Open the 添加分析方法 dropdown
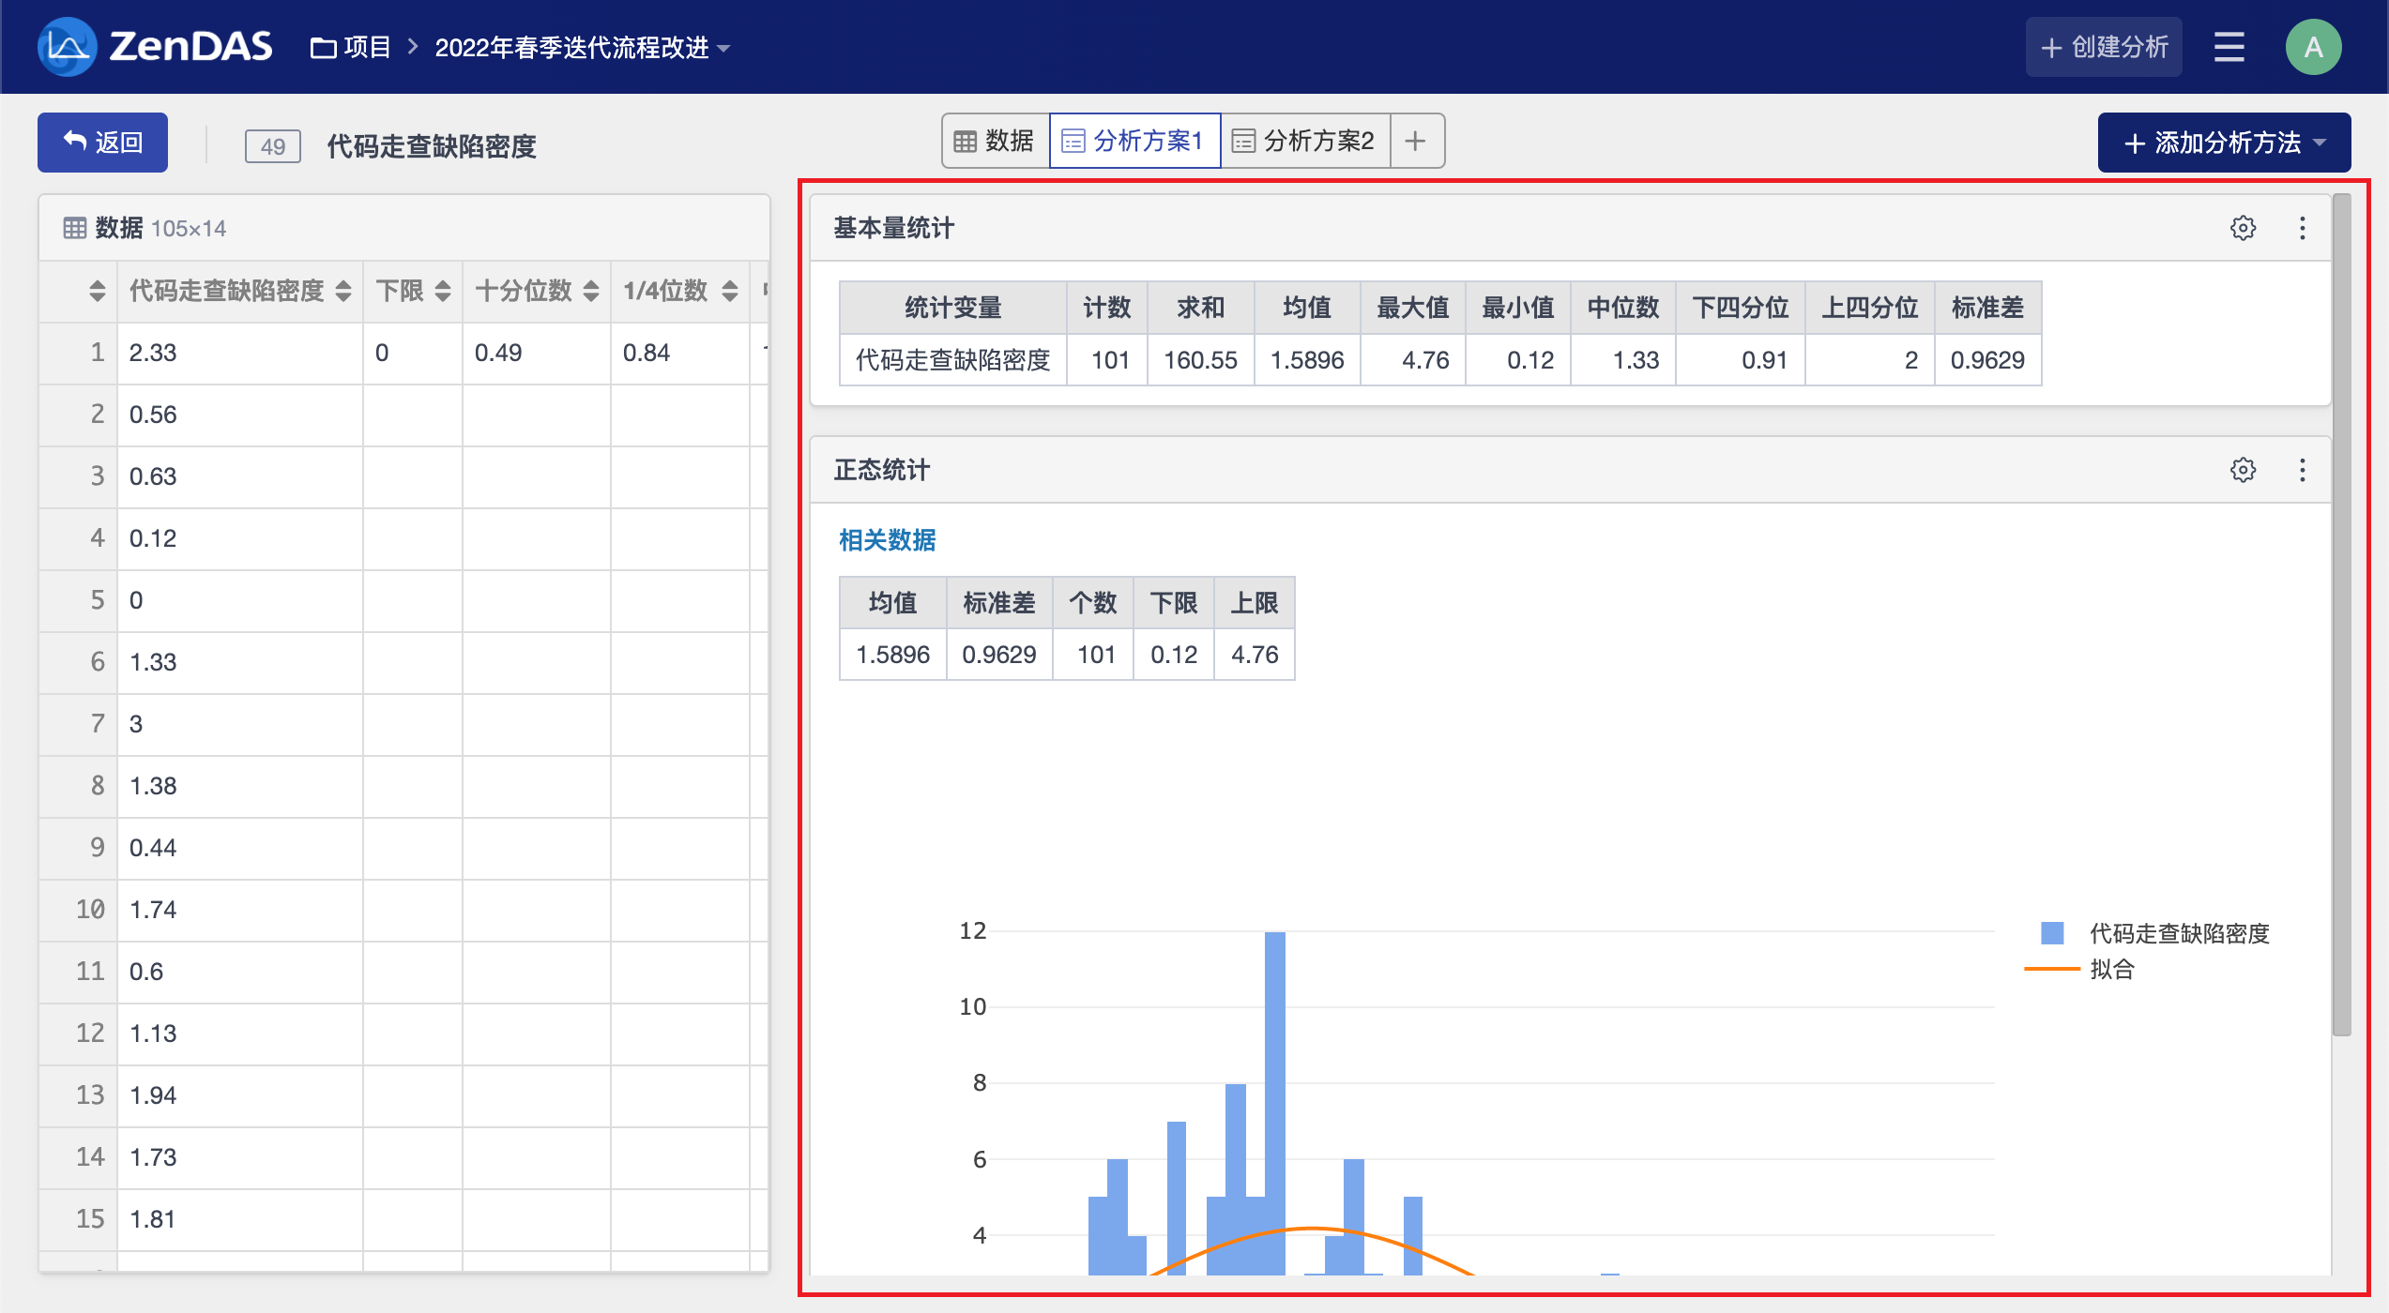Screen dimensions: 2389x1313 (2224, 143)
